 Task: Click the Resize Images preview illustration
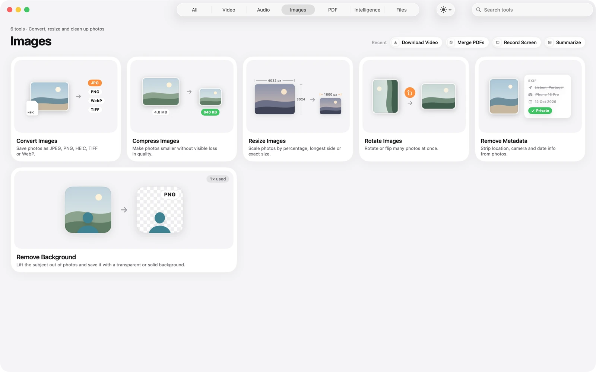298,96
